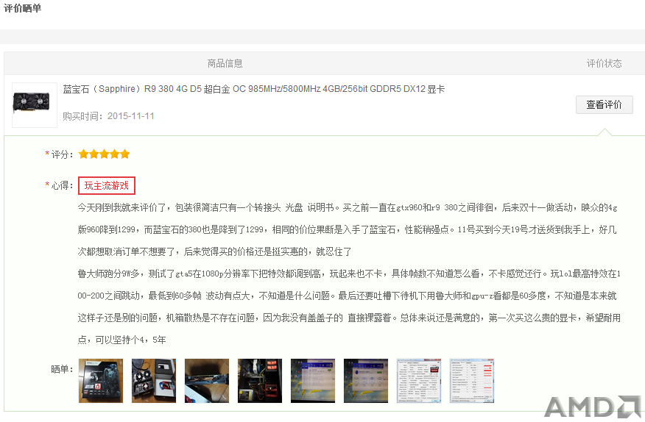Open the third review photo thumbnail
This screenshot has width=645, height=422.
pos(207,381)
